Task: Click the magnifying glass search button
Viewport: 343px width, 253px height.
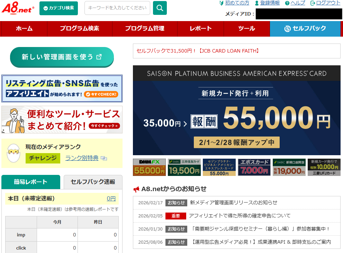Action: click(160, 8)
